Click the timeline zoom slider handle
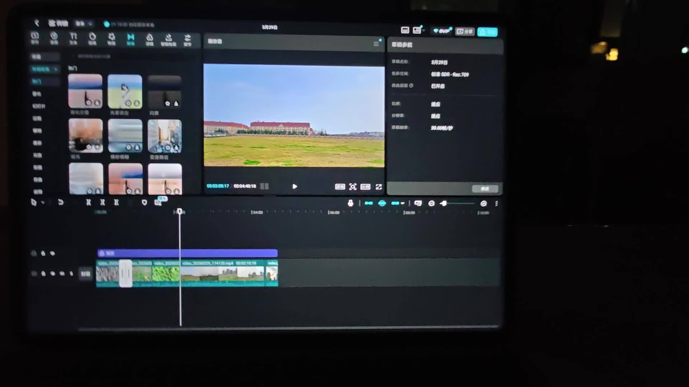The width and height of the screenshot is (689, 387). (x=444, y=203)
